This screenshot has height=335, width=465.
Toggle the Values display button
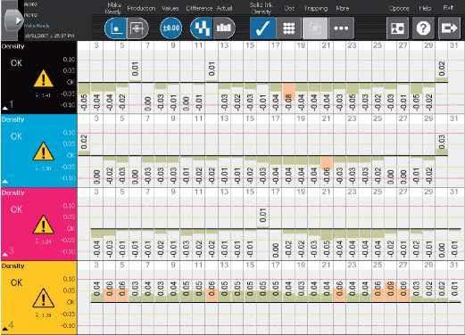pos(170,29)
